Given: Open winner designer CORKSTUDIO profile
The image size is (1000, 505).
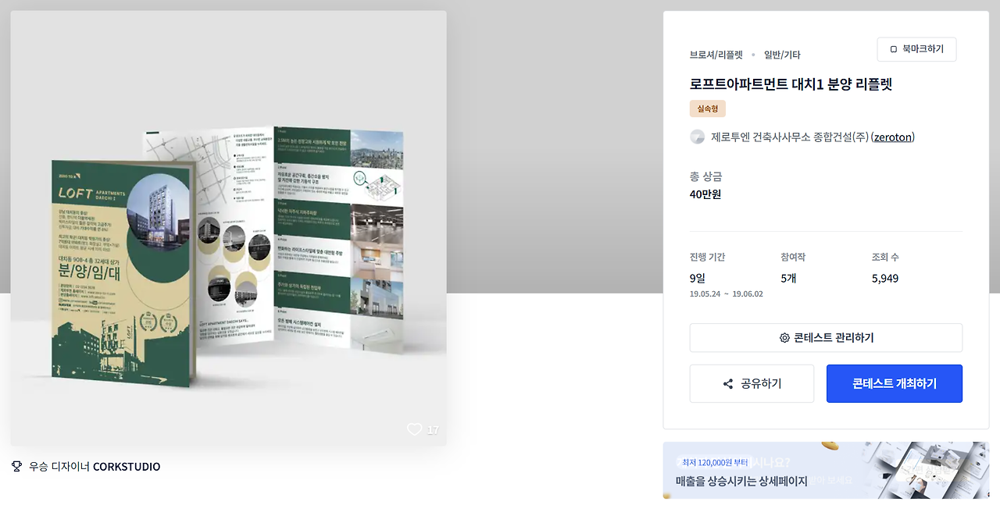Looking at the screenshot, I should tap(127, 467).
